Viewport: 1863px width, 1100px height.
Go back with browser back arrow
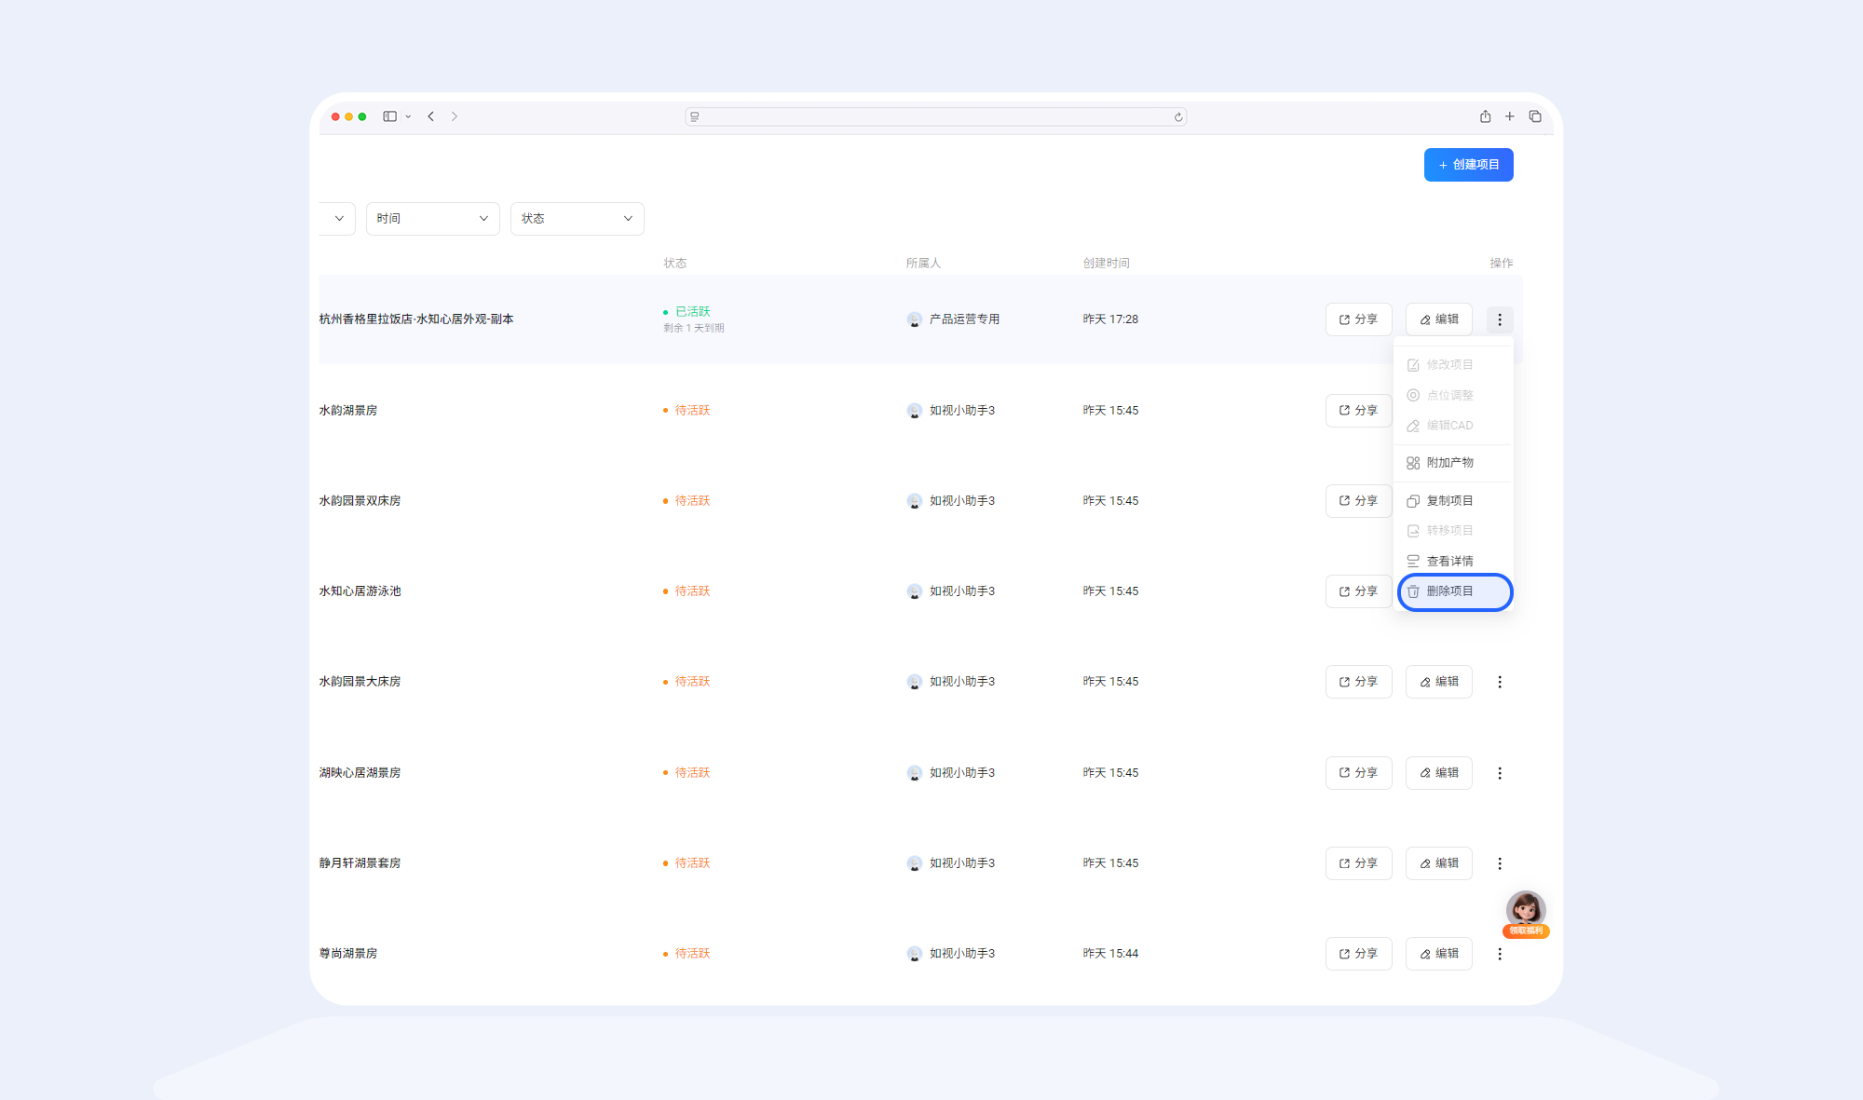[x=431, y=116]
